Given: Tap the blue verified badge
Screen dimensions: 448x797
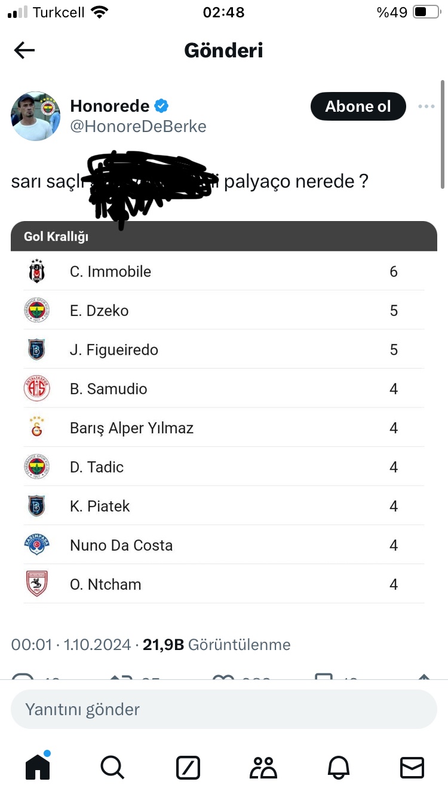Looking at the screenshot, I should point(161,106).
